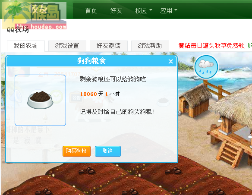Click the 购买狗粮 orange button

76,151
